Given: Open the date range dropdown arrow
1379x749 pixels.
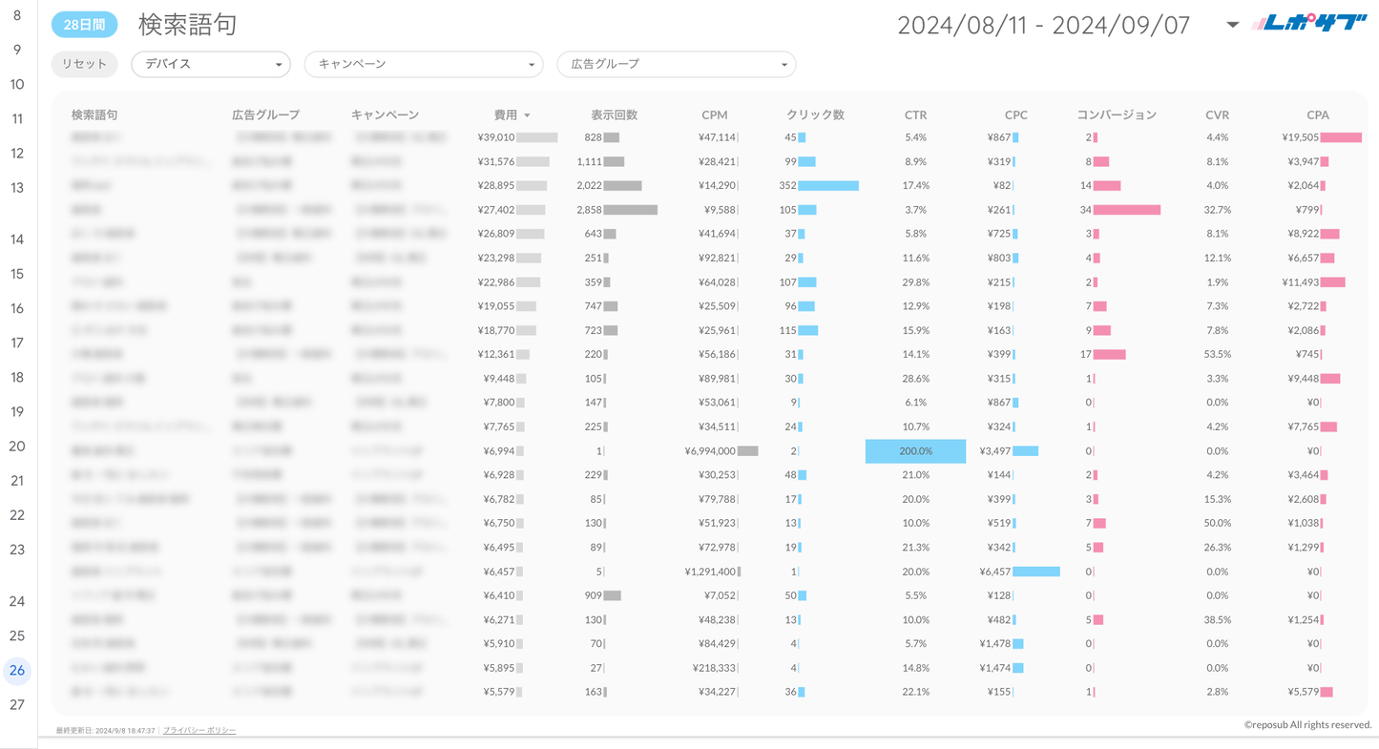Looking at the screenshot, I should [1232, 25].
